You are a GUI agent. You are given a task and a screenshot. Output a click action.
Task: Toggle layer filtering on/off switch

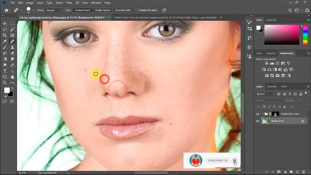[x=306, y=93]
